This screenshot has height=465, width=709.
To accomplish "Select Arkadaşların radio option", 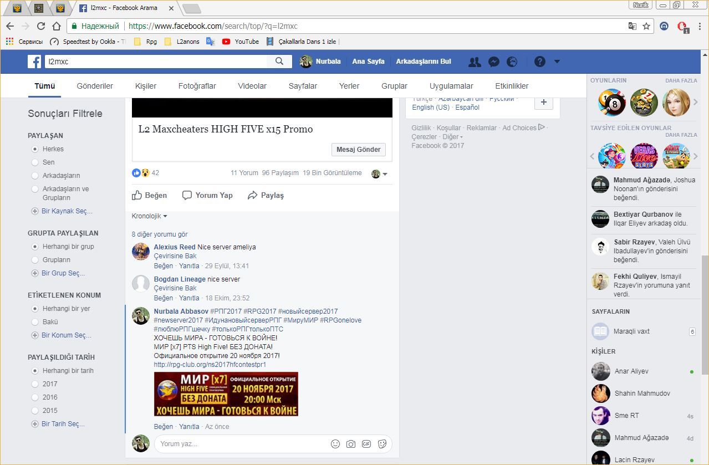I will click(x=35, y=176).
